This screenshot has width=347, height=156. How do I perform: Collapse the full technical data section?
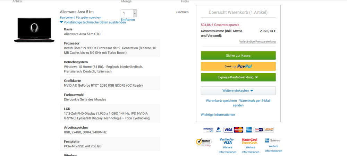pos(92,22)
